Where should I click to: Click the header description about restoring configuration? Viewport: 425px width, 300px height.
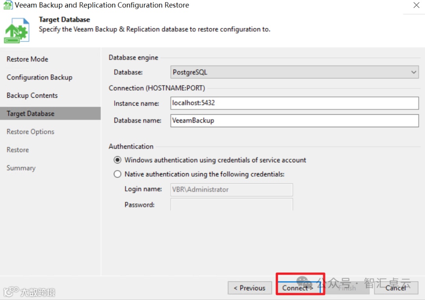point(155,29)
